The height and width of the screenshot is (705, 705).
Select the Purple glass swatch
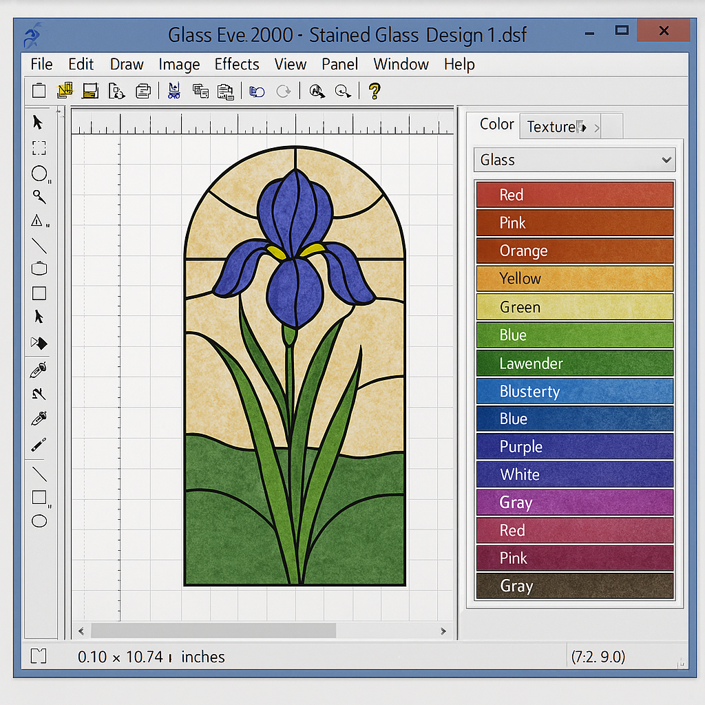click(x=574, y=447)
